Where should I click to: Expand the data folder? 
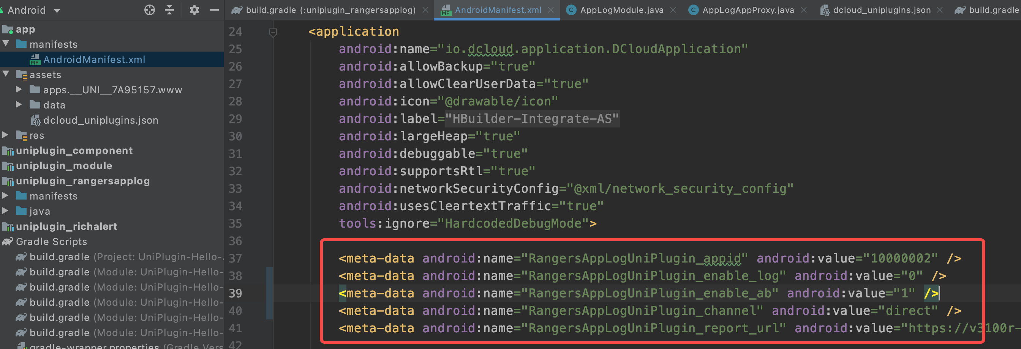tap(19, 104)
